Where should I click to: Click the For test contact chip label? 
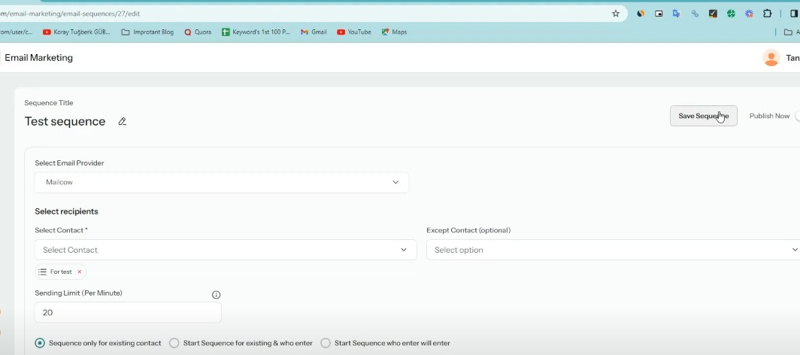click(61, 272)
